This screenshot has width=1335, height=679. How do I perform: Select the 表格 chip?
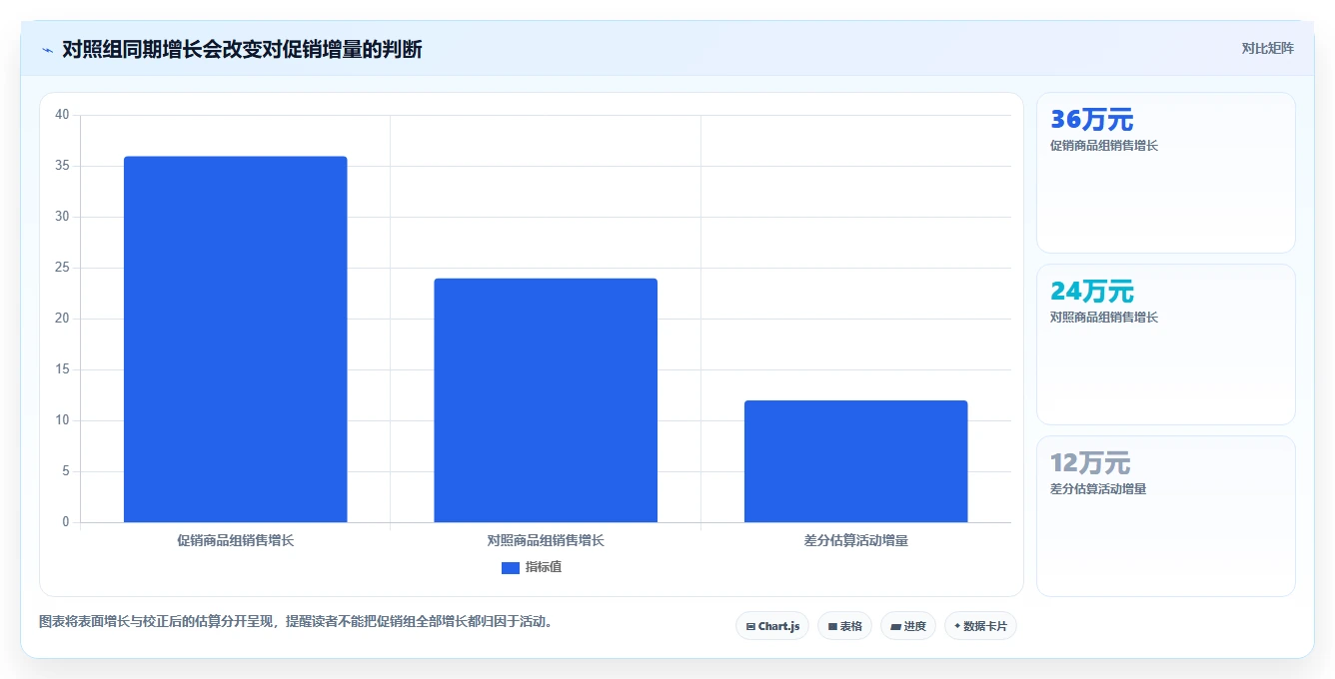click(x=844, y=626)
